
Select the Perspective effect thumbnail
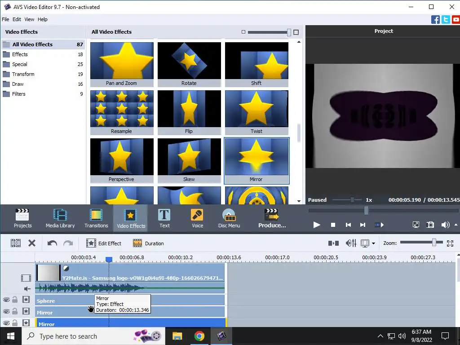[x=122, y=160]
